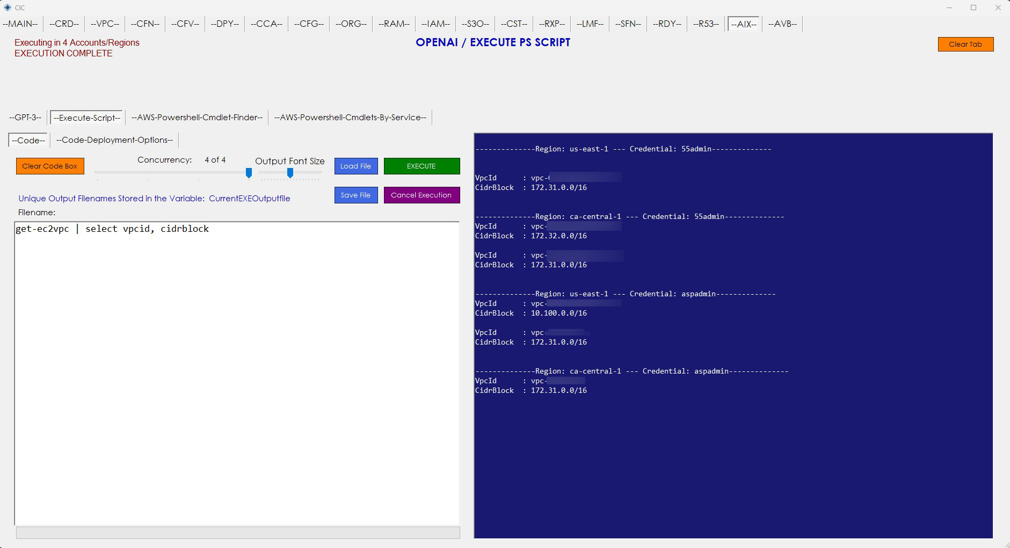Screen dimensions: 1010x548
Task: Click the Output Font Size slider
Action: point(290,173)
